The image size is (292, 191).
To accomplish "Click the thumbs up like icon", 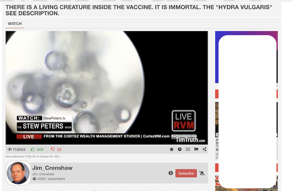I will [x=33, y=149].
